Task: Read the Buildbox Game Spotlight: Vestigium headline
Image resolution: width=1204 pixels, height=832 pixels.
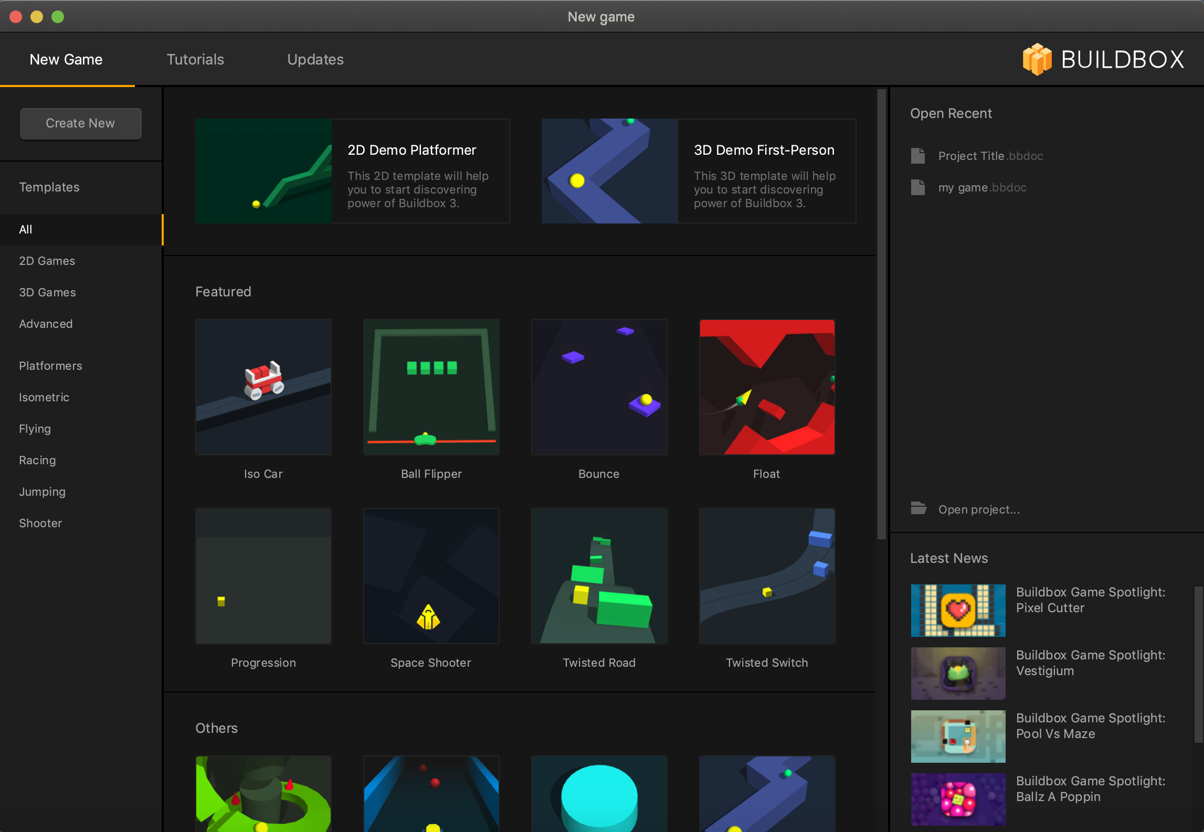Action: click(x=1091, y=663)
